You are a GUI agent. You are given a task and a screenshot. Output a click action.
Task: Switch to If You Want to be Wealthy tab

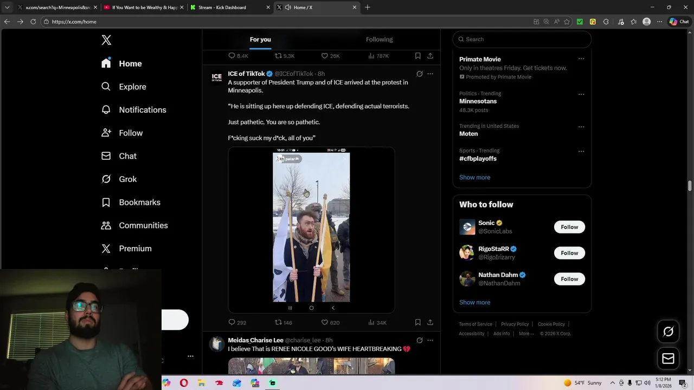coord(143,7)
